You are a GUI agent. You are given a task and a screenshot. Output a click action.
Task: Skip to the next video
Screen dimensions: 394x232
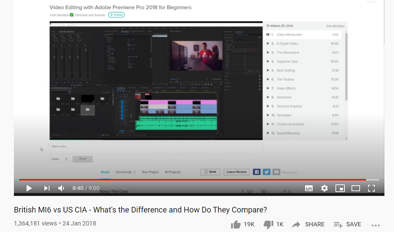coord(47,188)
